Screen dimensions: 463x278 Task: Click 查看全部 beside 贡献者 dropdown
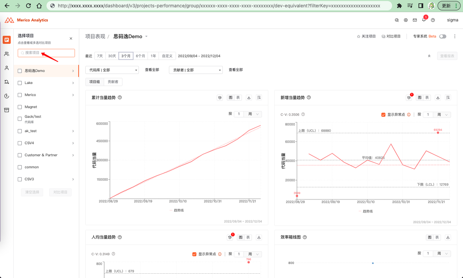pyautogui.click(x=235, y=70)
